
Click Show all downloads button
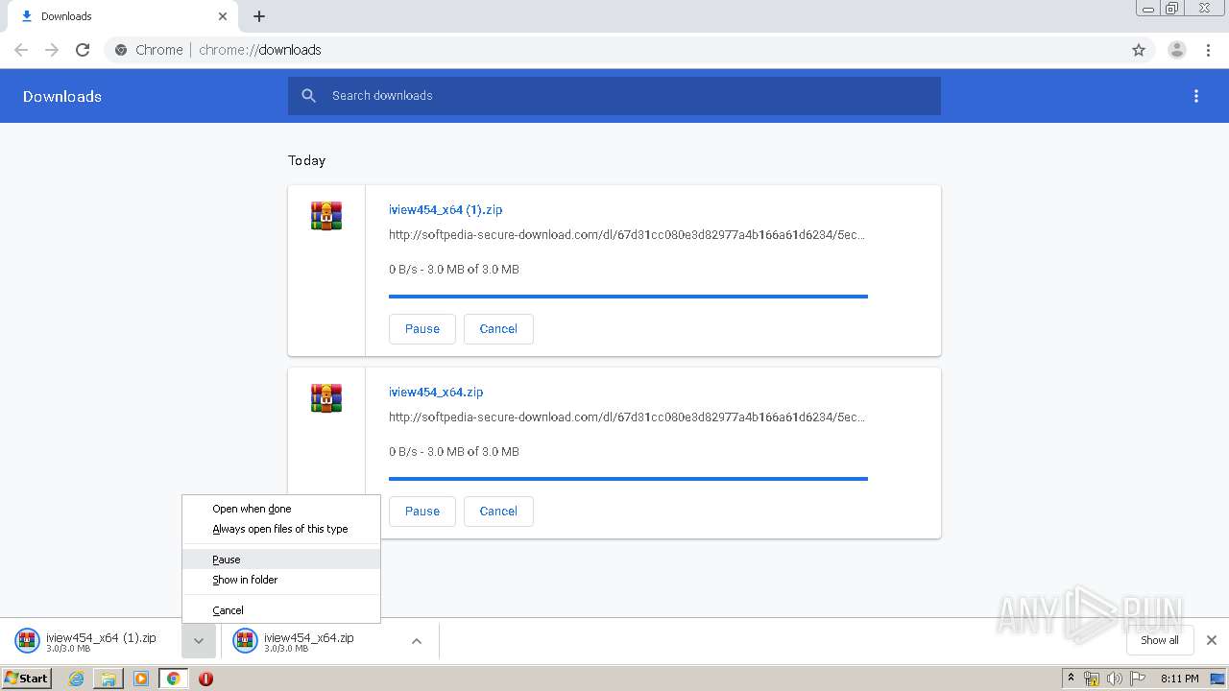pos(1160,640)
